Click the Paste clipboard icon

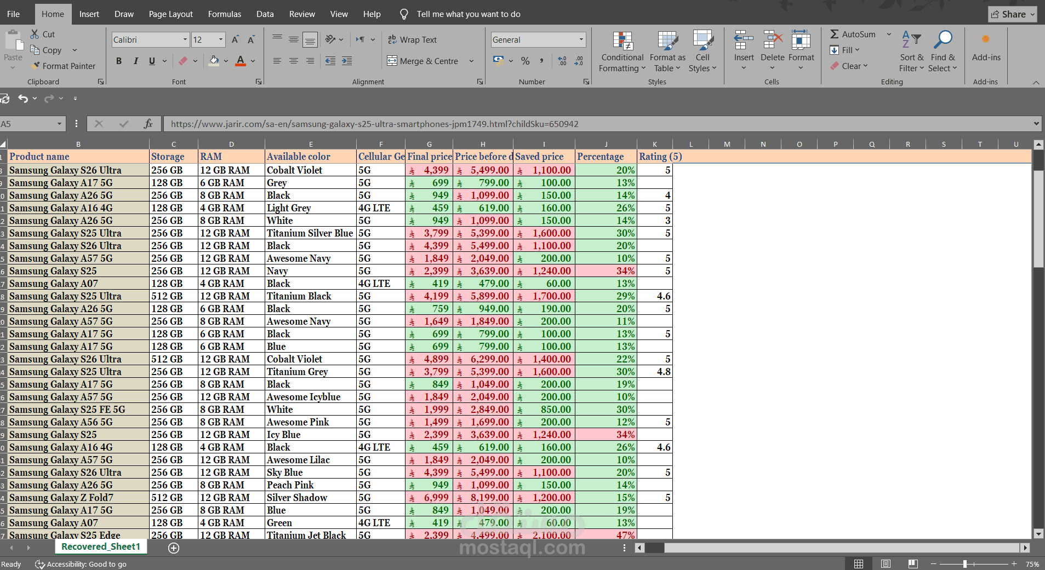coord(13,41)
